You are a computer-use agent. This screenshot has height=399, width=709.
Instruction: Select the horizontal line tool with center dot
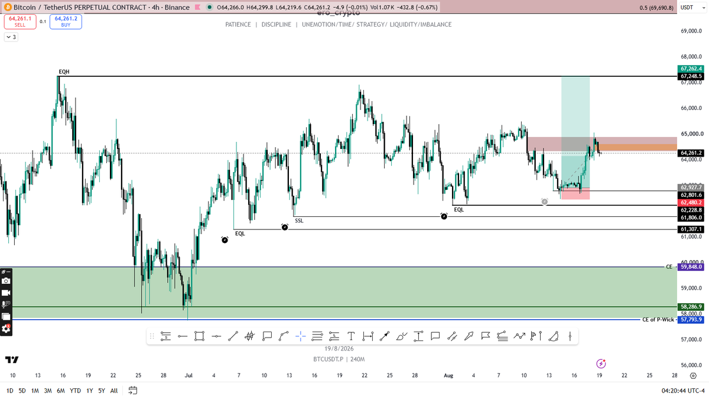click(x=216, y=336)
